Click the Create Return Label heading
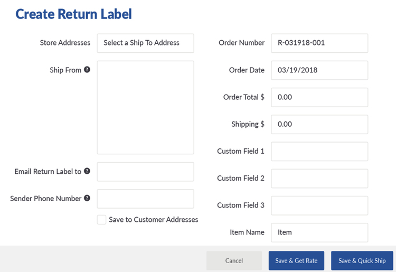Viewport: 396px width, 272px height. tap(73, 14)
